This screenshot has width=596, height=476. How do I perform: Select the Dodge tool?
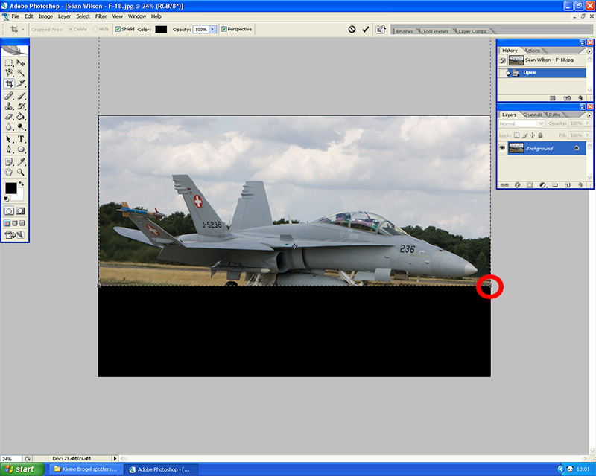click(21, 127)
